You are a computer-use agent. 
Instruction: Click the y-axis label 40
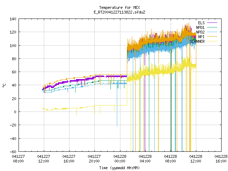pyautogui.click(x=14, y=85)
